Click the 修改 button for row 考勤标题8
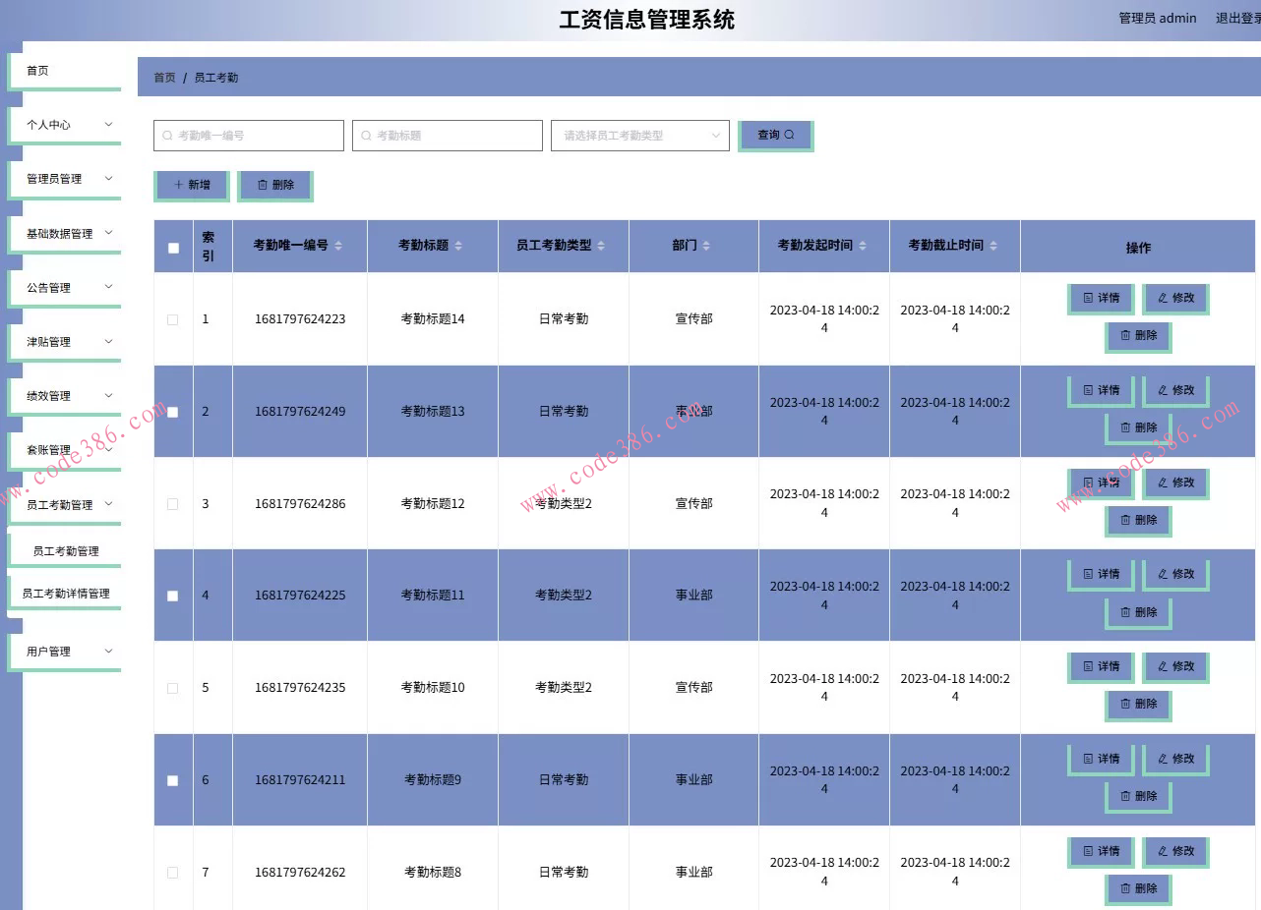 (1175, 851)
